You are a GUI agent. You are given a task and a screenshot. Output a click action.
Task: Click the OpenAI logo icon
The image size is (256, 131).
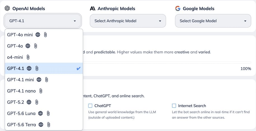pyautogui.click(x=7, y=8)
